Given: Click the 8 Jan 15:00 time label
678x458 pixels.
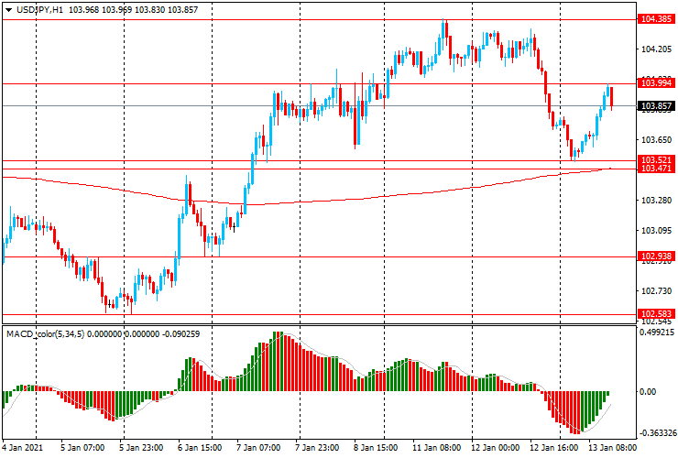Looking at the screenshot, I should pyautogui.click(x=377, y=447).
